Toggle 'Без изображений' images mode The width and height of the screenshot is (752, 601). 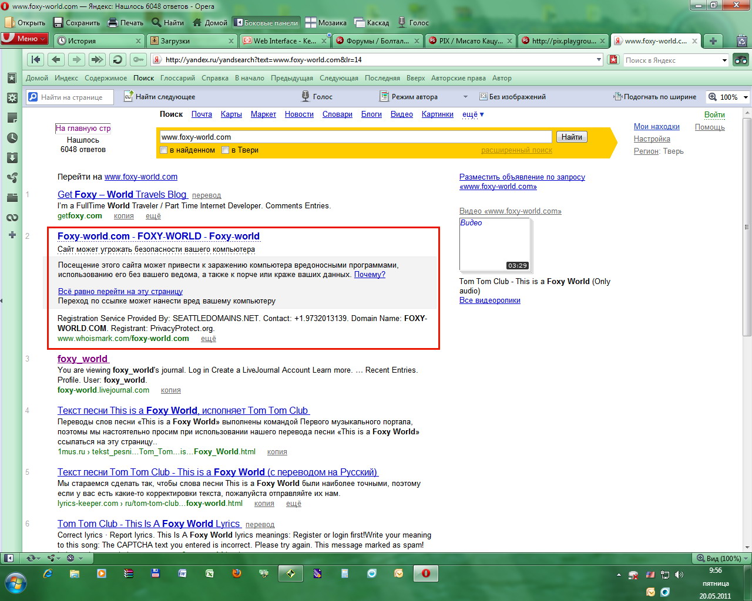pos(513,97)
